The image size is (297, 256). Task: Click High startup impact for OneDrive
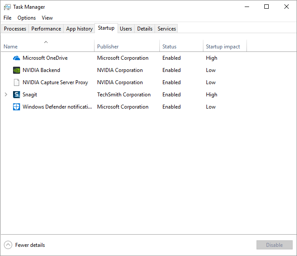pyautogui.click(x=212, y=58)
